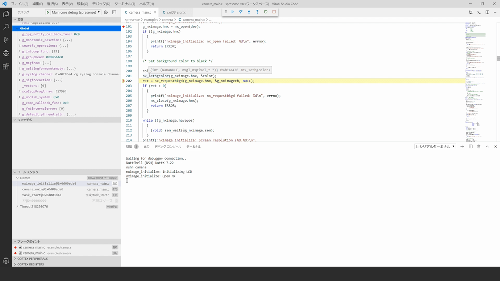Open the デバッグ(D) menu

[x=101, y=4]
